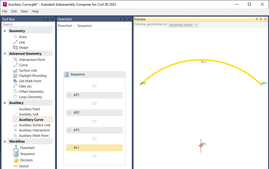Pin the Tool Box panel
This screenshot has height=169, width=269.
[x=48, y=19]
